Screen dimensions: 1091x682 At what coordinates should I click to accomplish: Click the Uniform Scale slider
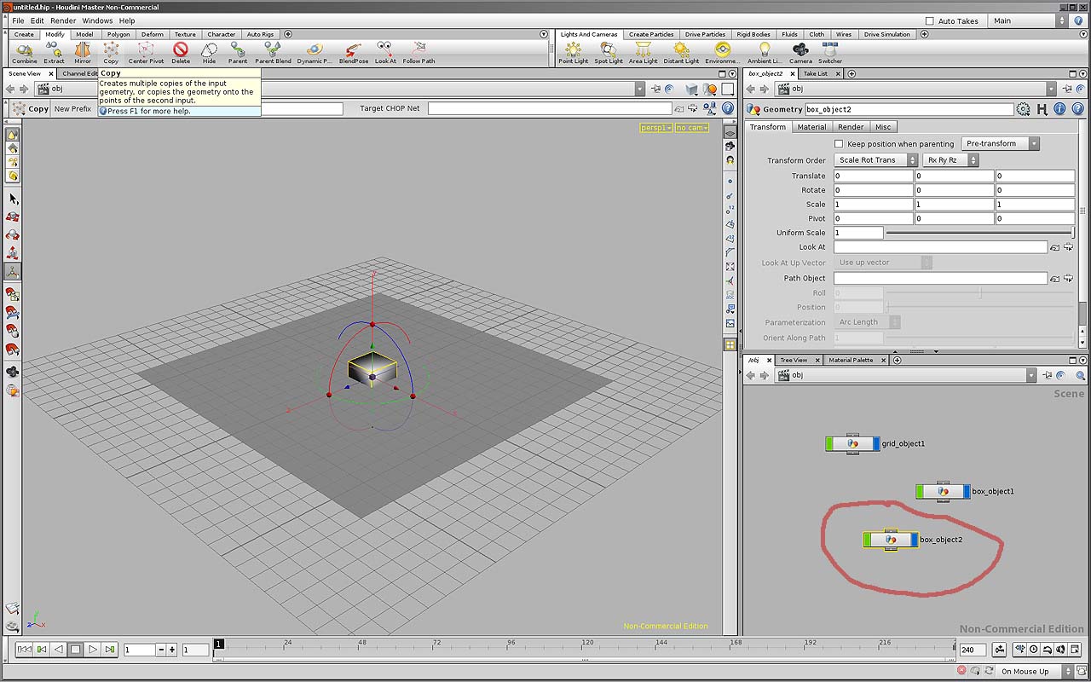click(x=980, y=233)
